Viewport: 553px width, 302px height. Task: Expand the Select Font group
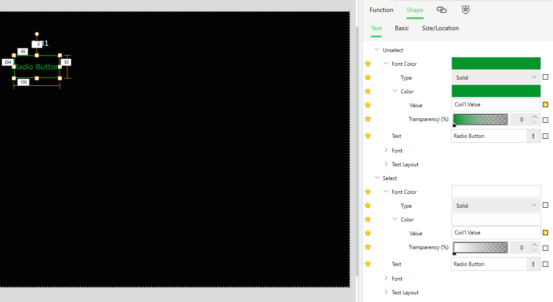click(386, 278)
